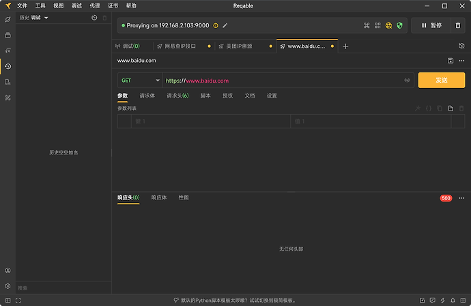
Task: Edit proxy address with pencil icon
Action: tap(225, 25)
